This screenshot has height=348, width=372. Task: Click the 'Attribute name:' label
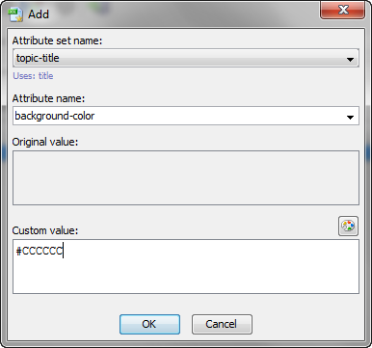click(48, 98)
